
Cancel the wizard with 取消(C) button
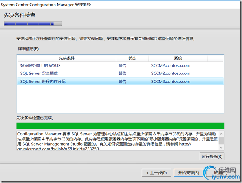click(x=220, y=173)
